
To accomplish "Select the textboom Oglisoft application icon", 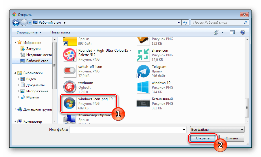I will tap(70, 87).
